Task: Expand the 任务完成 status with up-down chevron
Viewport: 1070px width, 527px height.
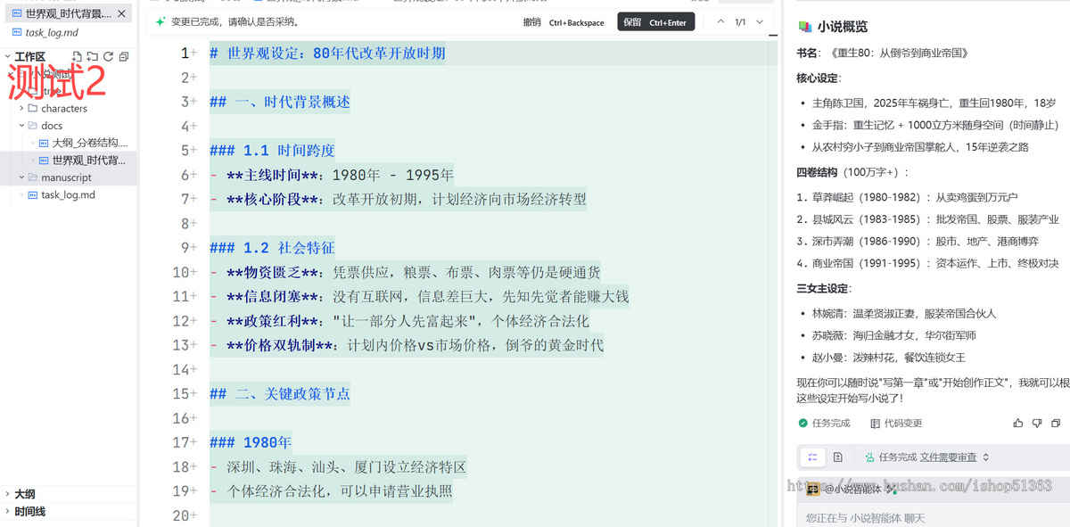Action: coord(986,457)
